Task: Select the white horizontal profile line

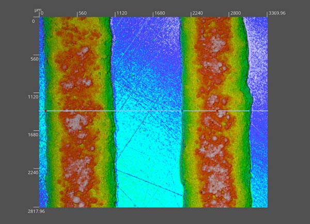Action: [145, 110]
